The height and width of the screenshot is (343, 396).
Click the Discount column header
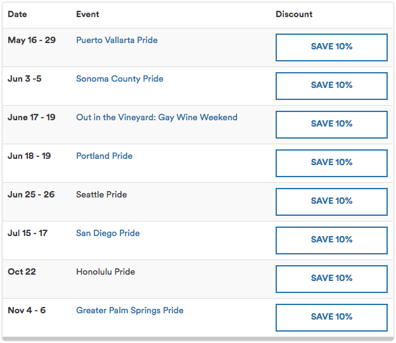point(294,14)
